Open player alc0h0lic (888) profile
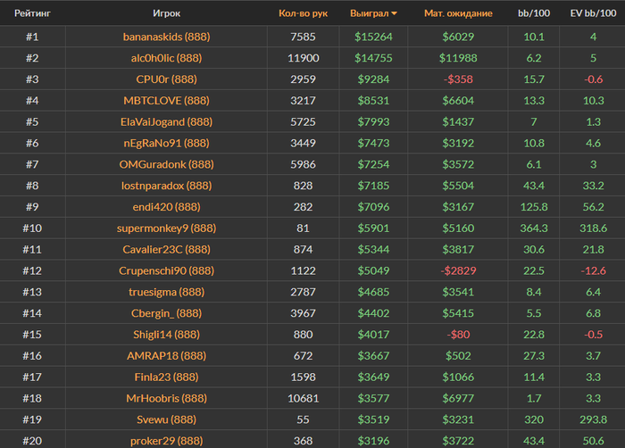Viewport: 625px width, 448px height. coord(166,58)
